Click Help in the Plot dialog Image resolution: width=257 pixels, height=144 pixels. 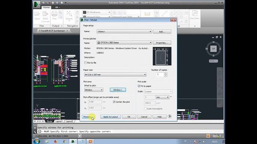159,117
